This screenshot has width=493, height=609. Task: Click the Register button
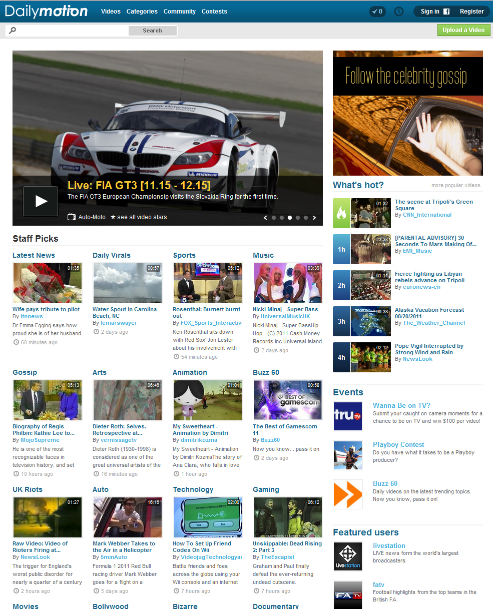472,12
